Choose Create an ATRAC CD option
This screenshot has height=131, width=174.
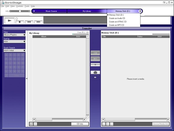pos(124,22)
